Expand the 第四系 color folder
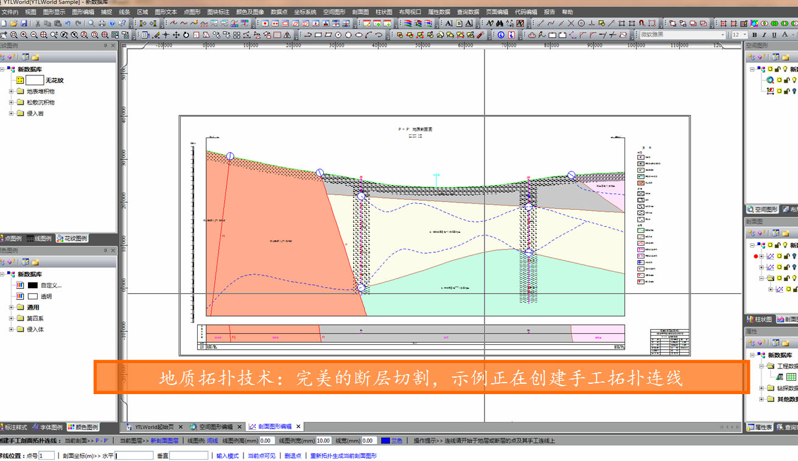Viewport: 798px width, 461px height. pyautogui.click(x=11, y=318)
